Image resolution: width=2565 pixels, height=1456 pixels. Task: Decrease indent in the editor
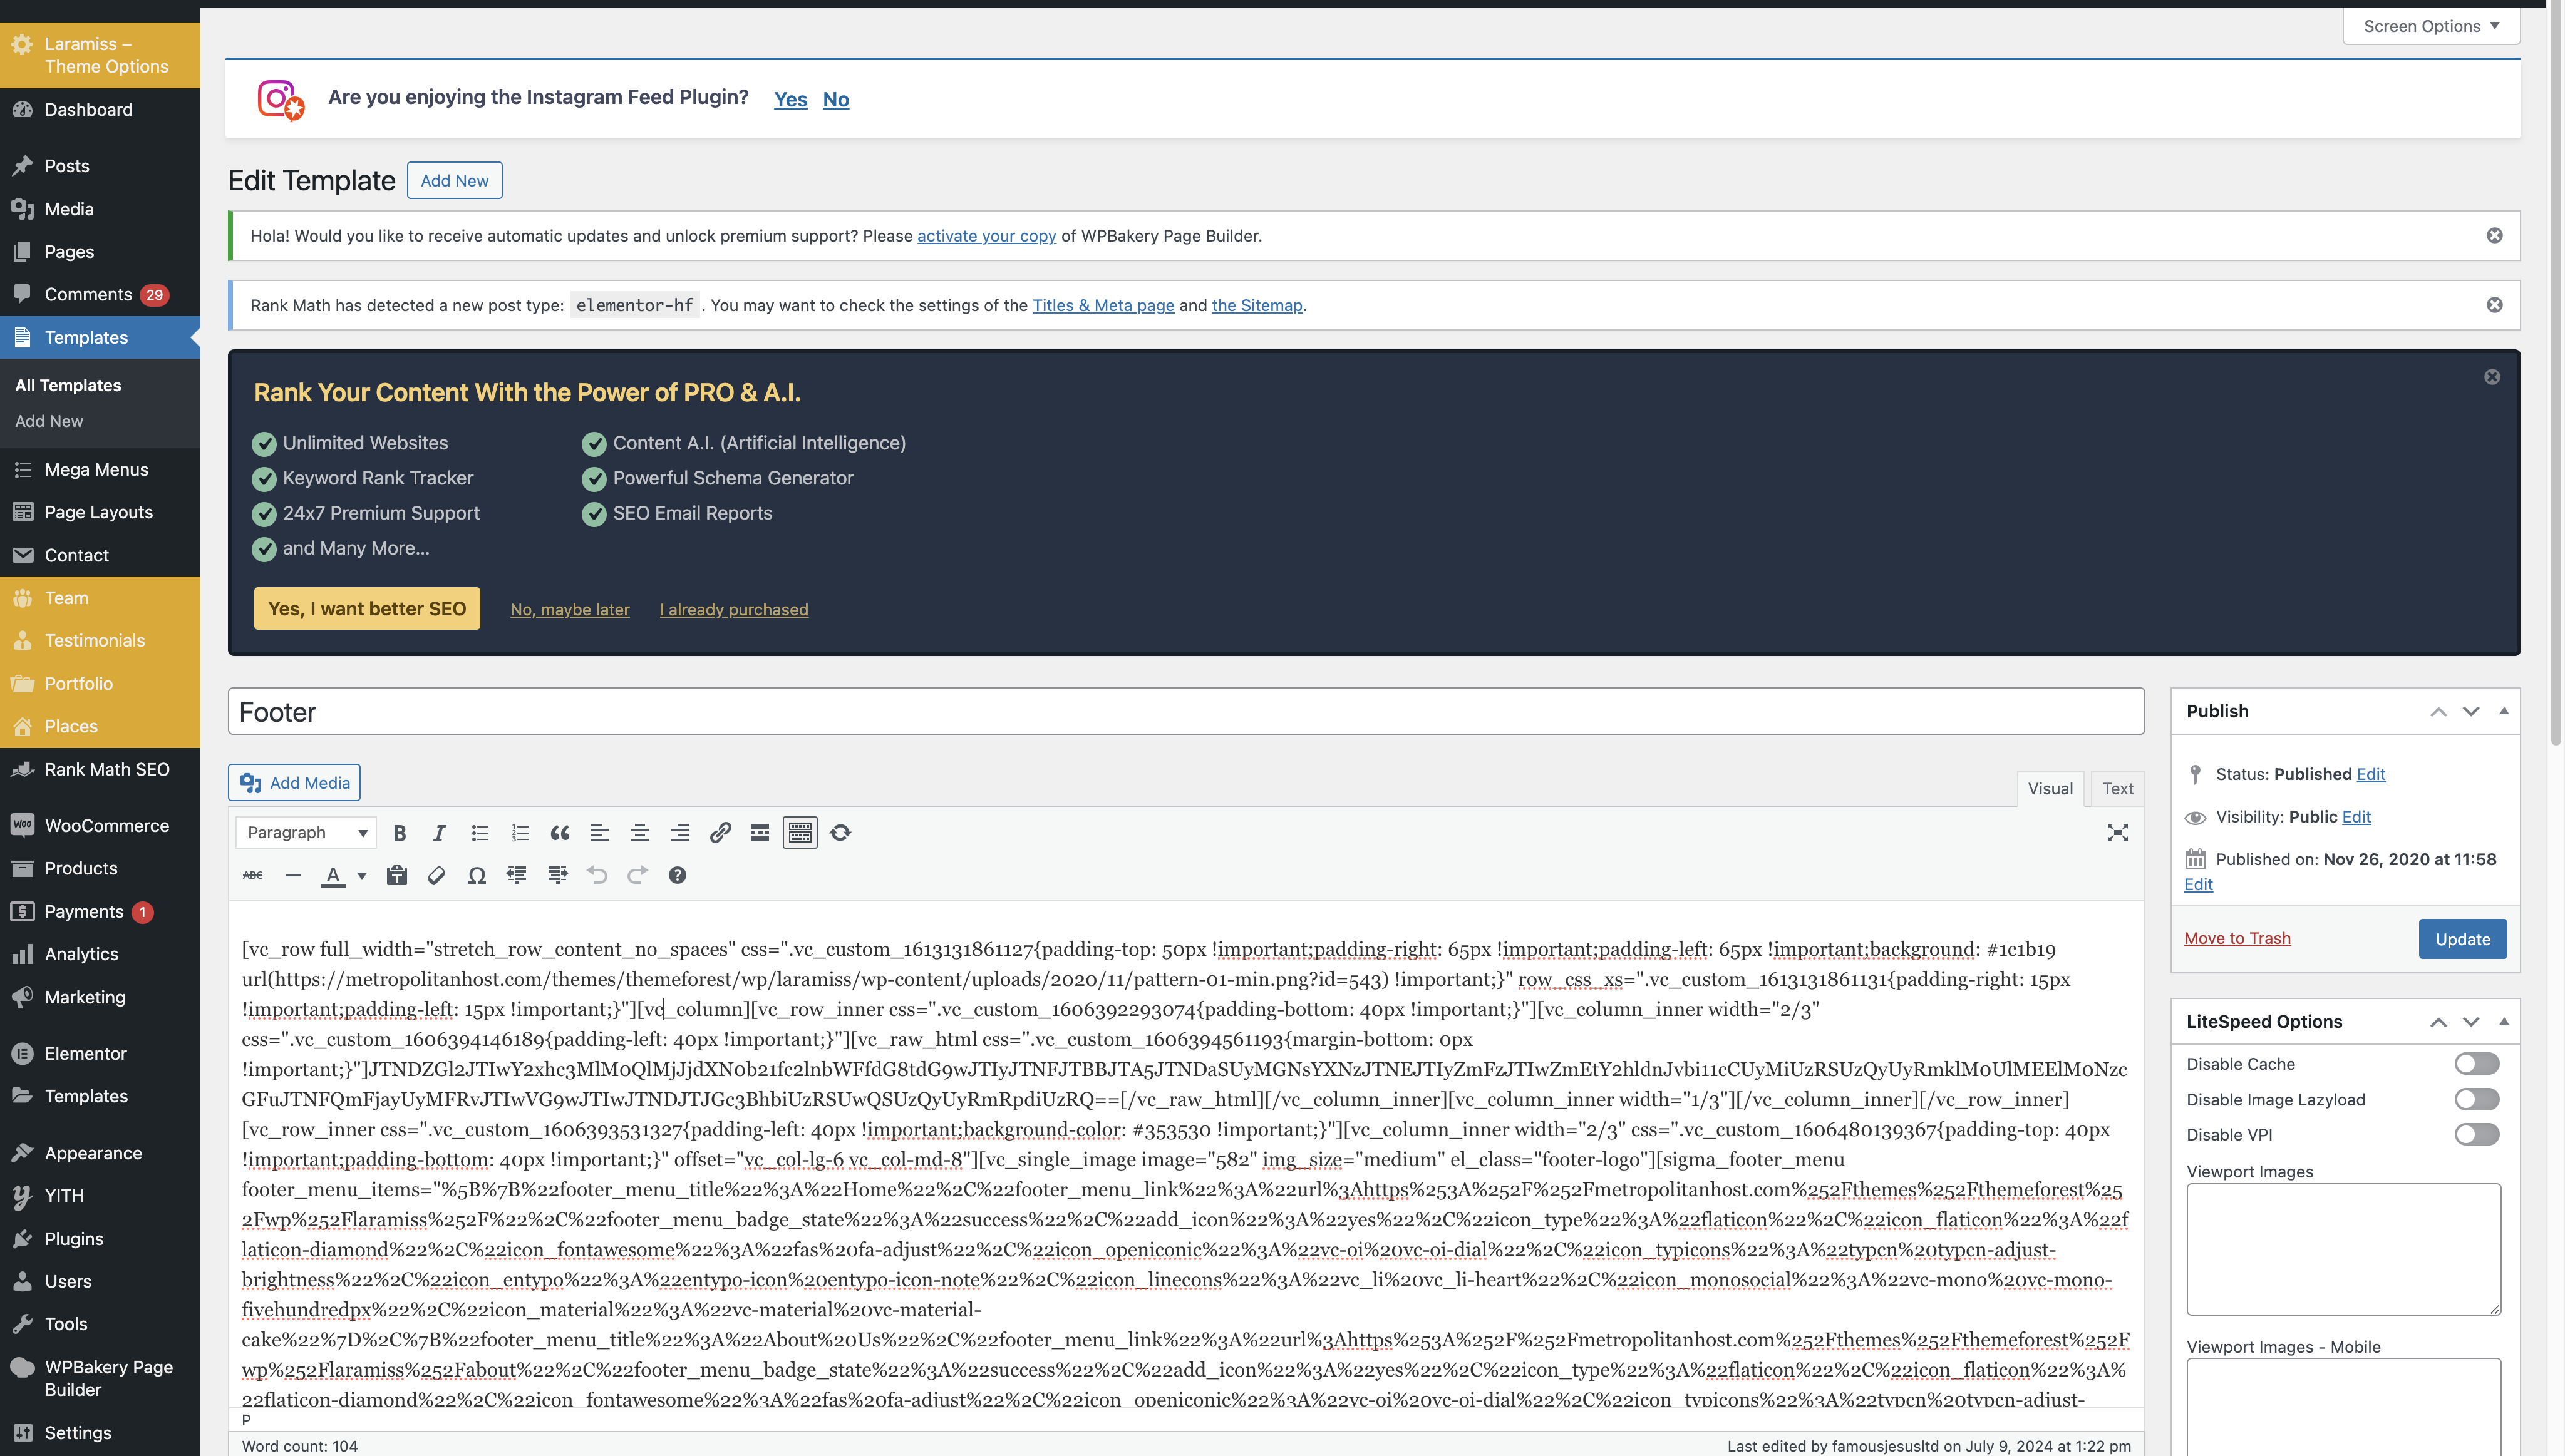click(x=517, y=876)
